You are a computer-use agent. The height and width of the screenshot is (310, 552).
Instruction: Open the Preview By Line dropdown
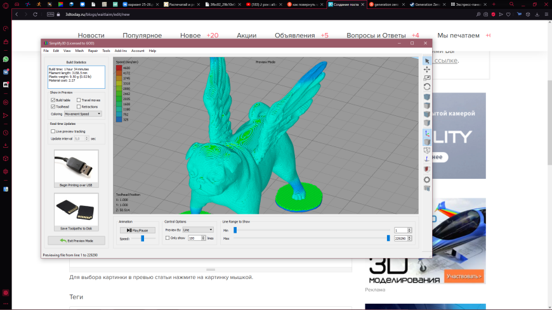click(198, 229)
